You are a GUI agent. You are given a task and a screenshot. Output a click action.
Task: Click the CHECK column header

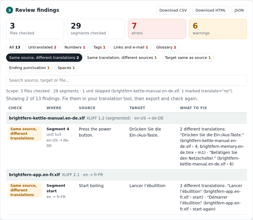coord(15,108)
